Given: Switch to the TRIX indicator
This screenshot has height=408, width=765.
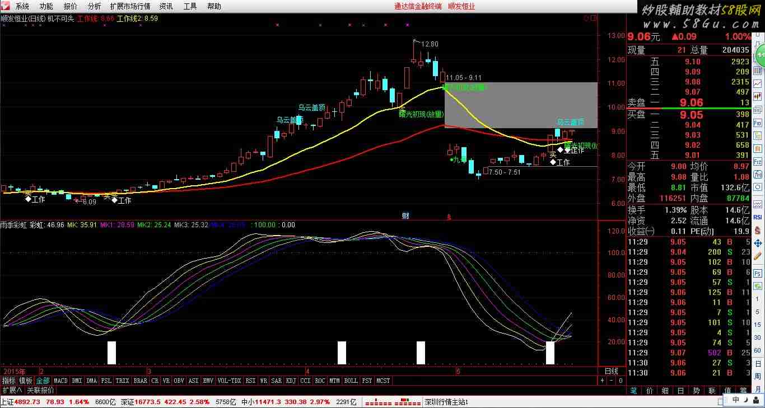Looking at the screenshot, I should [x=123, y=381].
